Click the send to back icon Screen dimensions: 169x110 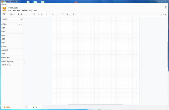42,14
